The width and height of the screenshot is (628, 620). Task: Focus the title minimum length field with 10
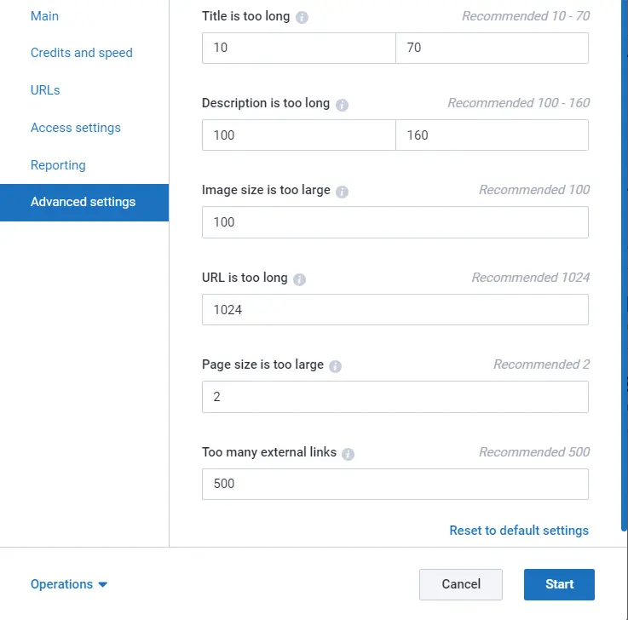pyautogui.click(x=299, y=48)
